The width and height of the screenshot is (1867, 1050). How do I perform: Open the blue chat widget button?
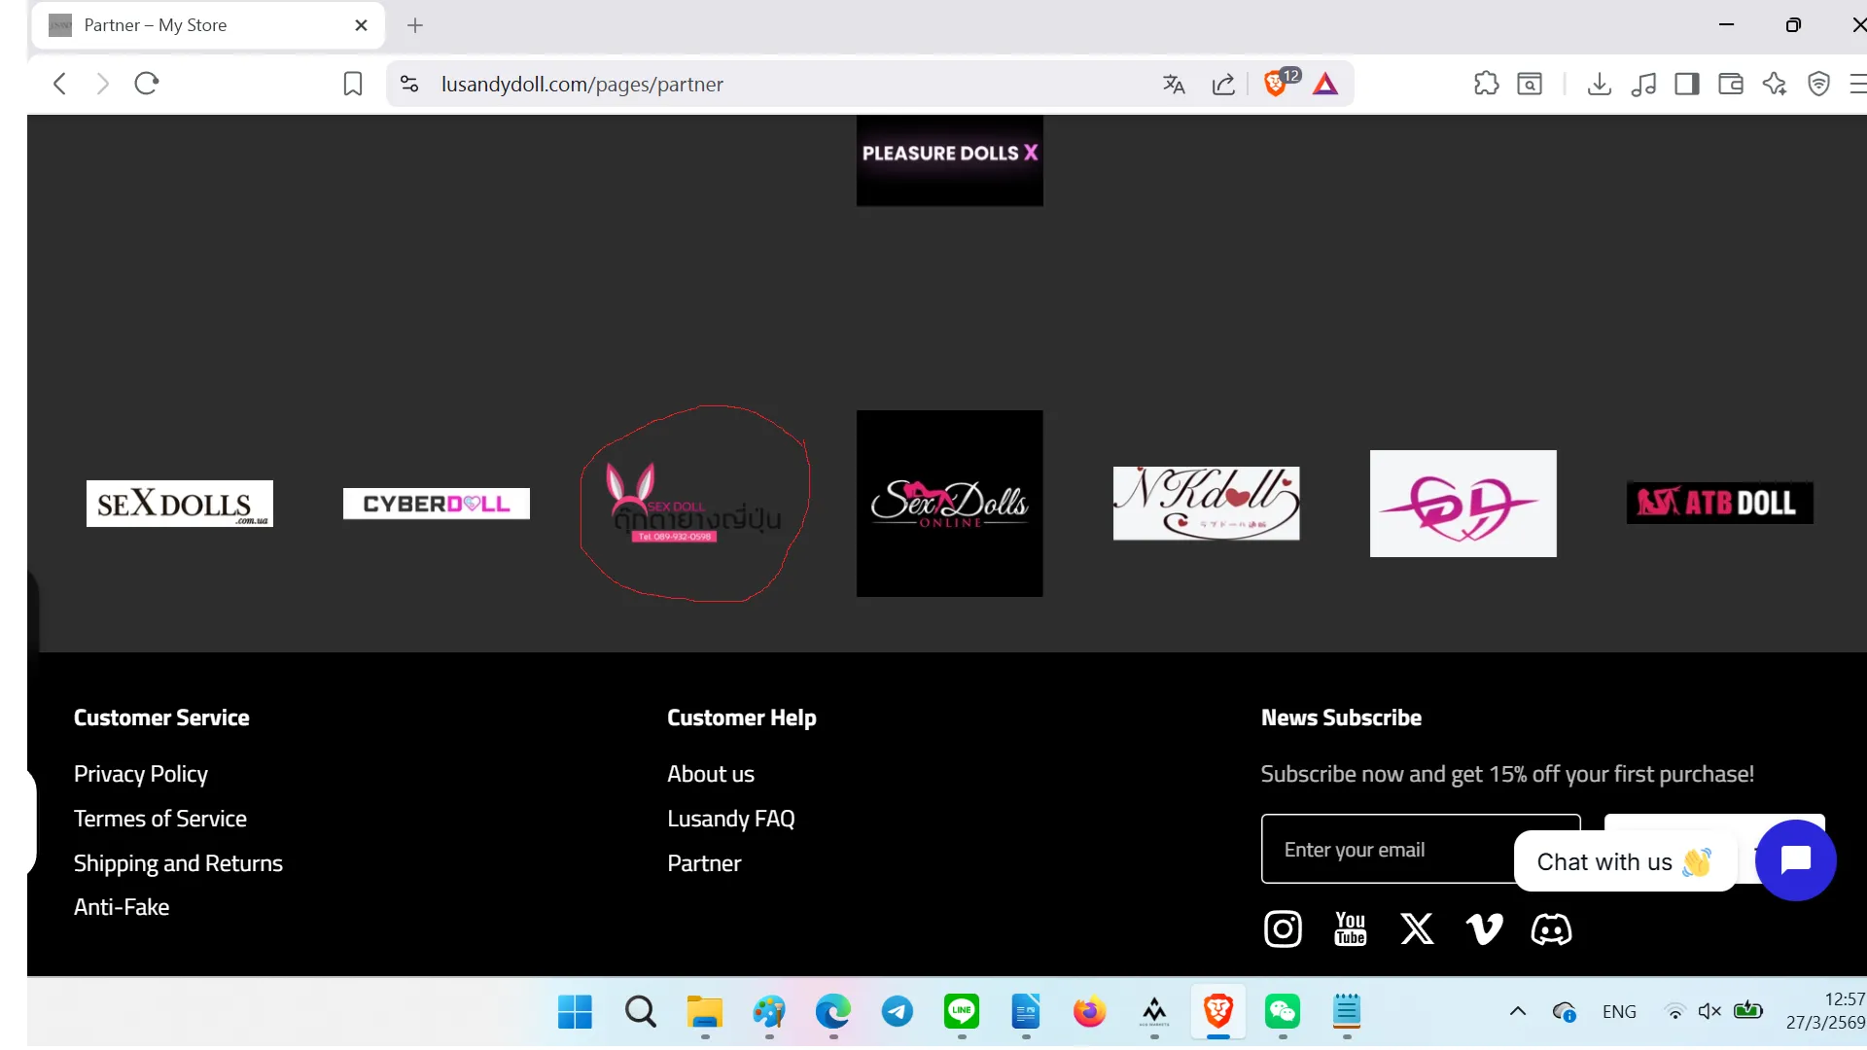coord(1795,860)
